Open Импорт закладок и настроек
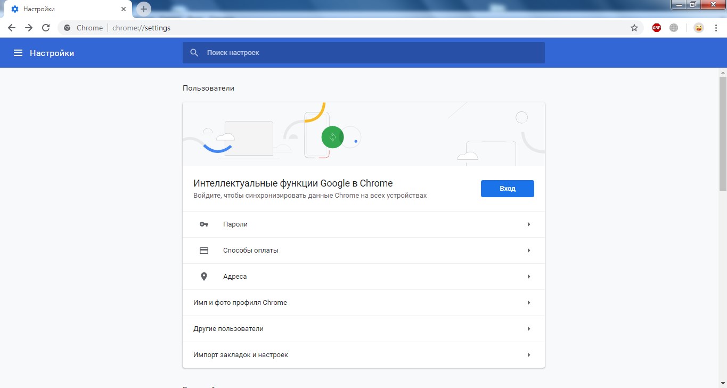The image size is (727, 388). [364, 355]
